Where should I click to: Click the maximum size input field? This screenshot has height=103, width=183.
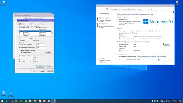[41, 47]
